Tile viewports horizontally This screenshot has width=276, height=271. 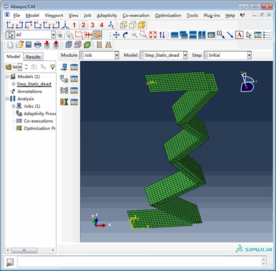193,35
